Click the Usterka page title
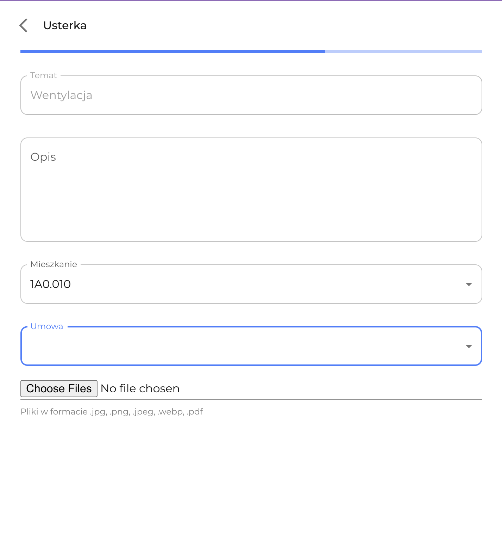This screenshot has height=540, width=502. [65, 25]
